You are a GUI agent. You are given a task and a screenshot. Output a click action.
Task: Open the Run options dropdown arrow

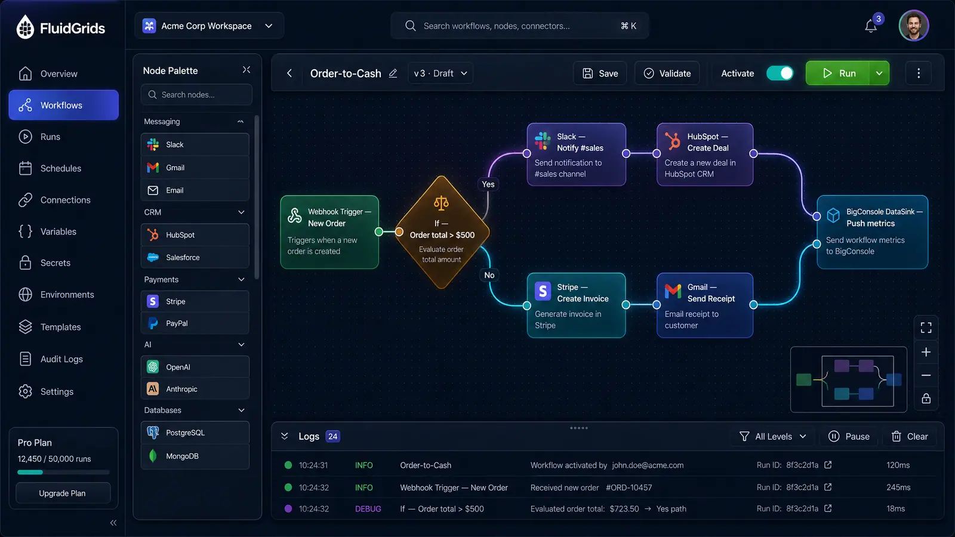879,73
